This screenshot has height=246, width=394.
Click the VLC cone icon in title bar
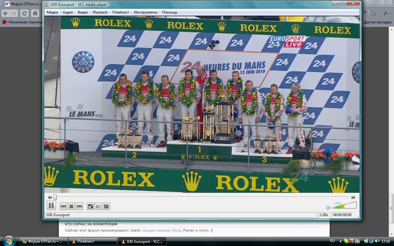[x=47, y=4]
